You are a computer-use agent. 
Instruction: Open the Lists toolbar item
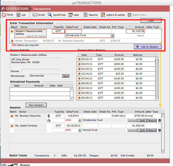pyautogui.click(x=74, y=15)
